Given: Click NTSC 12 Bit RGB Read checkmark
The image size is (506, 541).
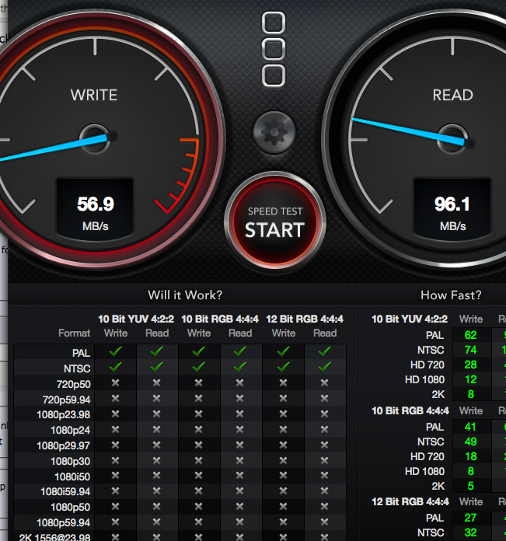Looking at the screenshot, I should pos(325,367).
